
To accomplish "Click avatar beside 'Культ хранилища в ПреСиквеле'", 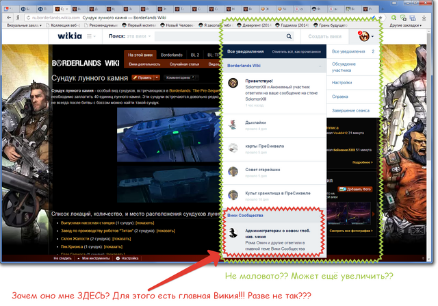I will click(233, 195).
